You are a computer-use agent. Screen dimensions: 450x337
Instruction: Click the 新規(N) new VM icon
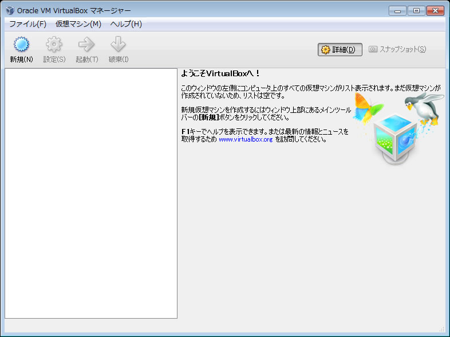21,44
